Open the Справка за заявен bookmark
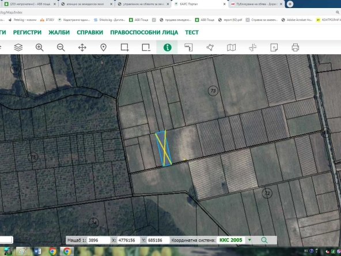341x256 pixels. pyautogui.click(x=262, y=20)
